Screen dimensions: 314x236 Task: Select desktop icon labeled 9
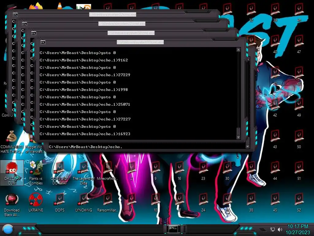tap(155, 171)
